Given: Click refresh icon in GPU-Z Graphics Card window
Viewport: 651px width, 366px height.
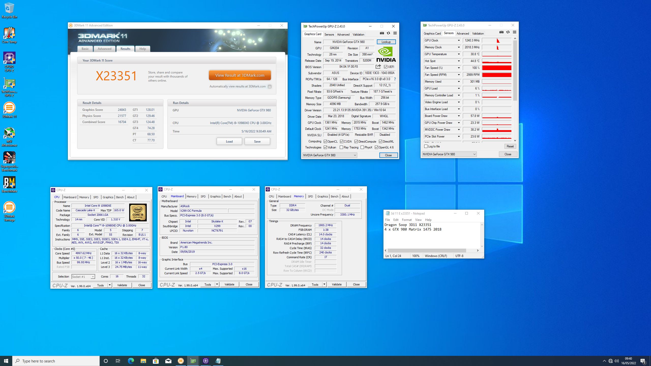Looking at the screenshot, I should coord(388,33).
